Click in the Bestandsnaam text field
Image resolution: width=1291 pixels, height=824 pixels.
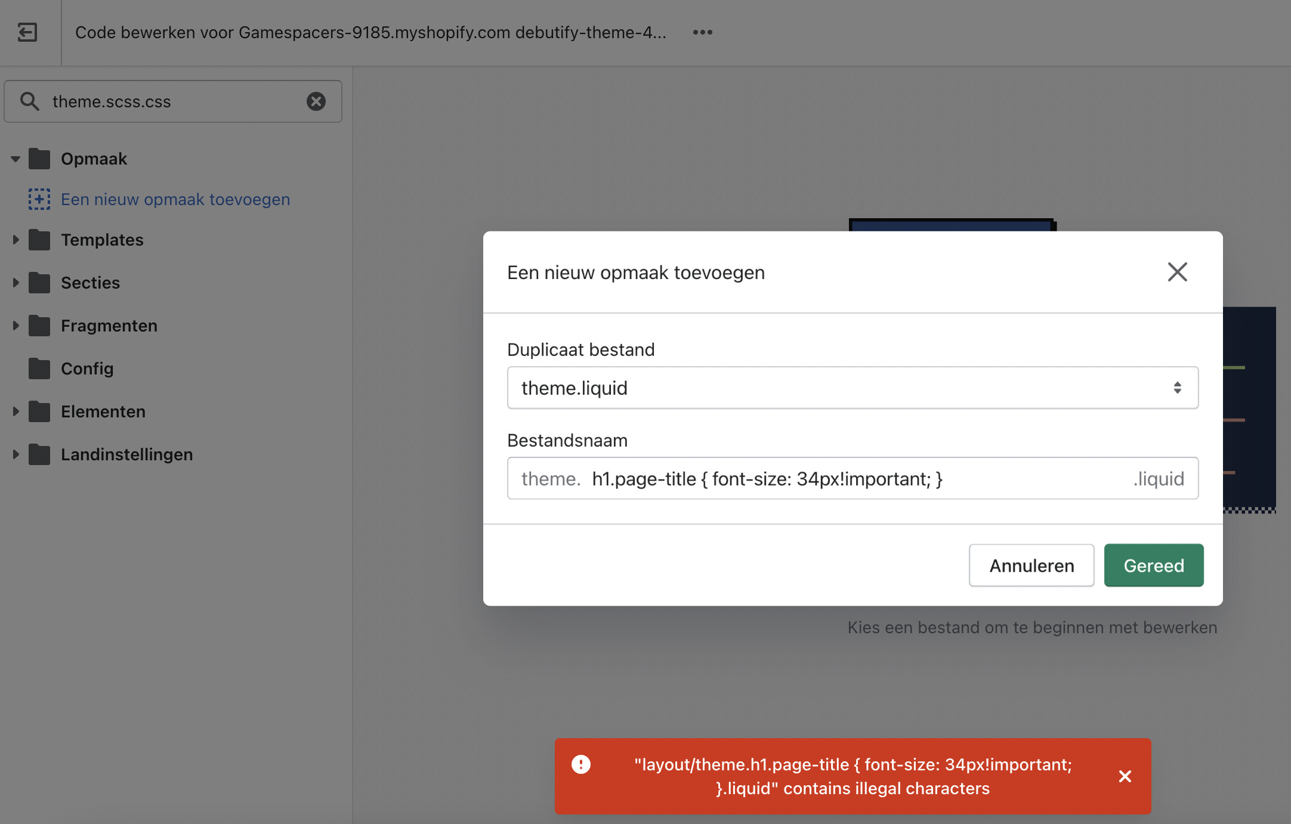853,479
